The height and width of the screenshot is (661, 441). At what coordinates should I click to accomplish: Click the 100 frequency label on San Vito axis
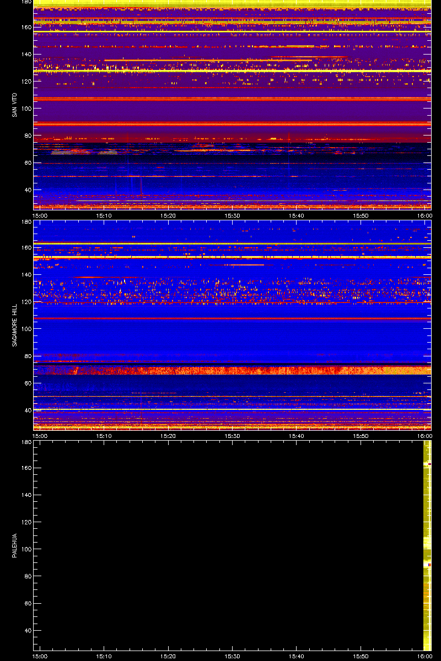coord(26,109)
